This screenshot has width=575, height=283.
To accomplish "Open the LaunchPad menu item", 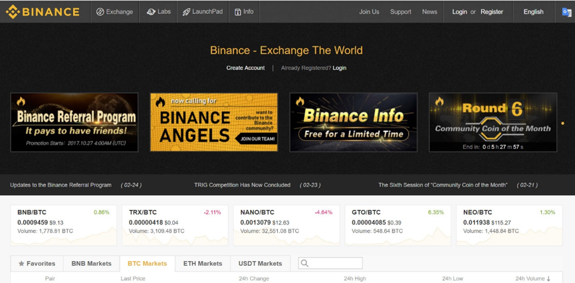I will point(203,12).
